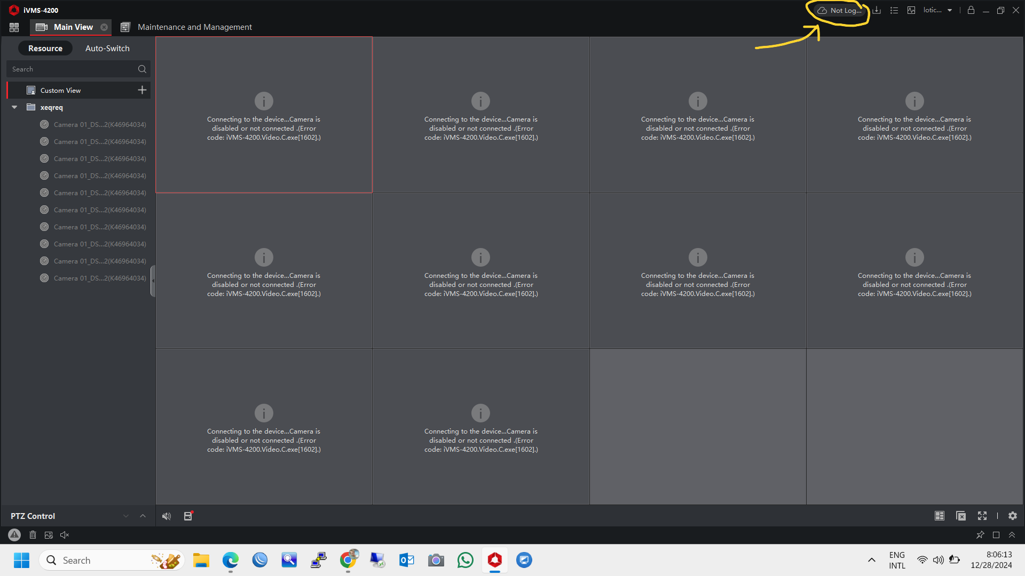1025x576 pixels.
Task: Collapse the xeqreq device group
Action: (x=14, y=107)
